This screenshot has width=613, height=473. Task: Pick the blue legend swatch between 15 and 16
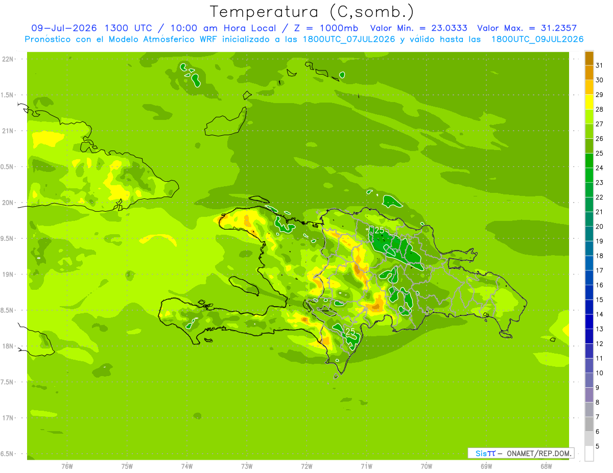[x=589, y=292]
